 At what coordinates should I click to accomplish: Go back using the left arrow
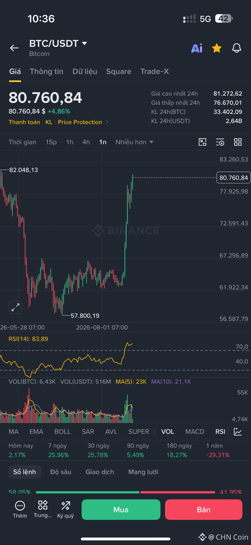pyautogui.click(x=14, y=48)
